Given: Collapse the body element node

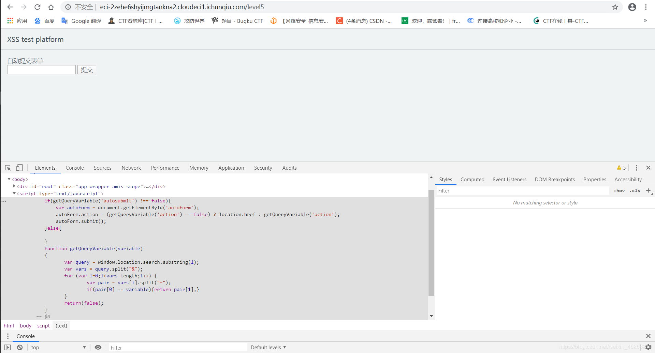Looking at the screenshot, I should pyautogui.click(x=9, y=179).
